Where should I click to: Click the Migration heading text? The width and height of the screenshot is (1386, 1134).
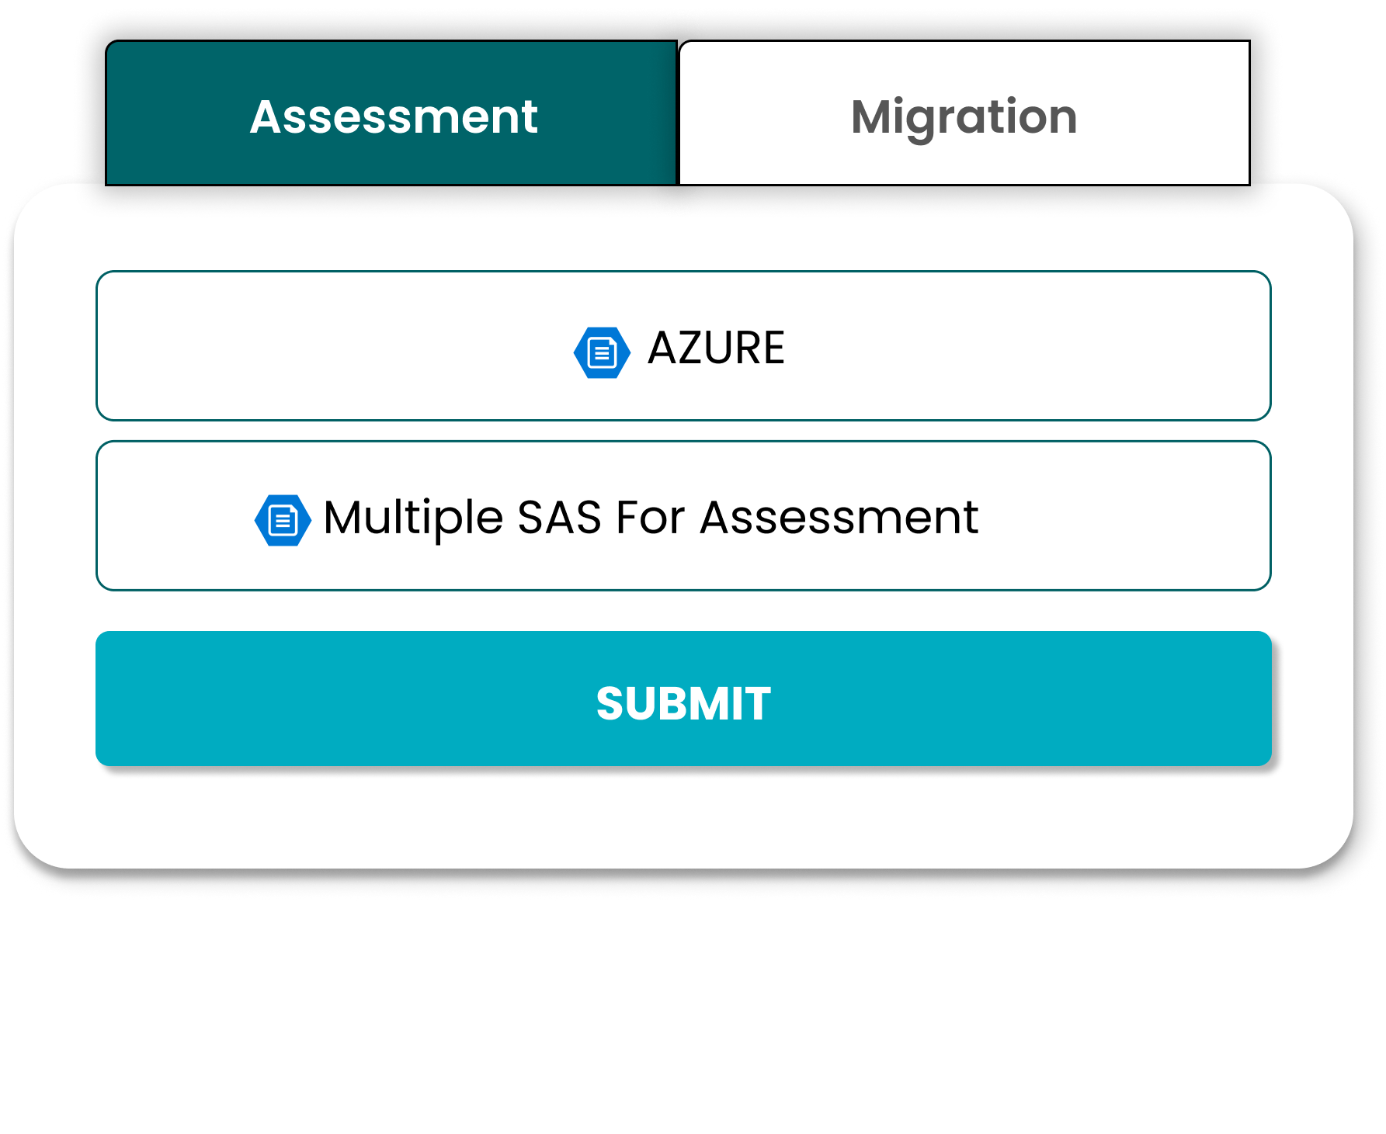click(x=964, y=117)
